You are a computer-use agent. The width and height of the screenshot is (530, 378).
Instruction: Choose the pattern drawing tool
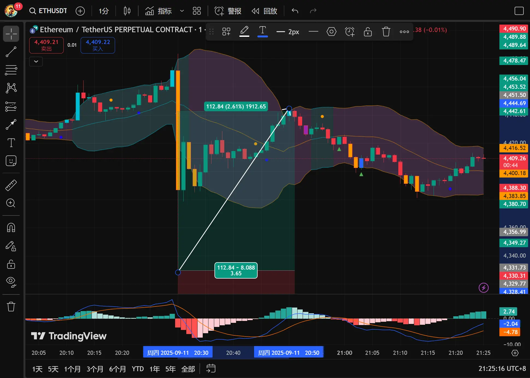[x=11, y=88]
